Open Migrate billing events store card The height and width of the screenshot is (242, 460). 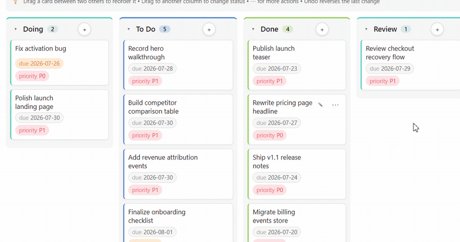pos(297,223)
